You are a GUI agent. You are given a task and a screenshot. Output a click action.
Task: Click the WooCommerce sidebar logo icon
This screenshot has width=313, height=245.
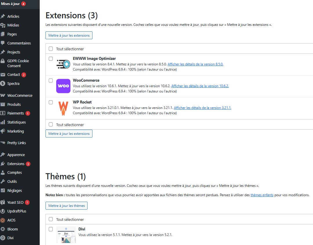coord(3,96)
